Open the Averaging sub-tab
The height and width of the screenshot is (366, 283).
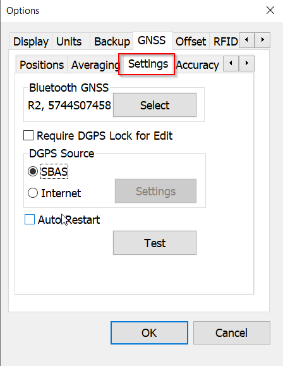(95, 64)
